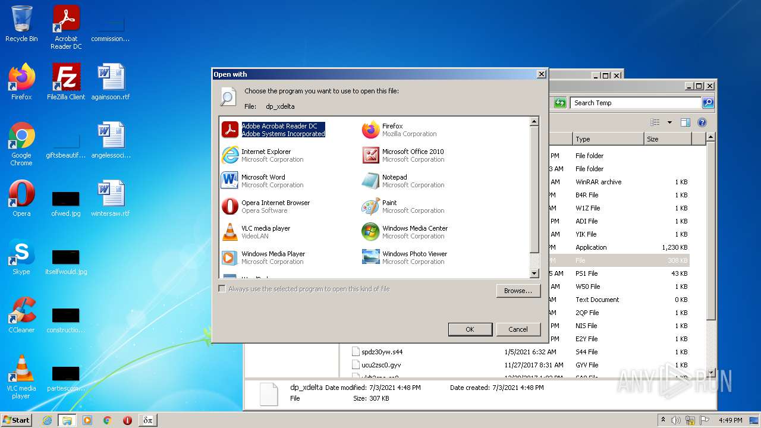
Task: Click media player taskbar icon
Action: click(87, 420)
